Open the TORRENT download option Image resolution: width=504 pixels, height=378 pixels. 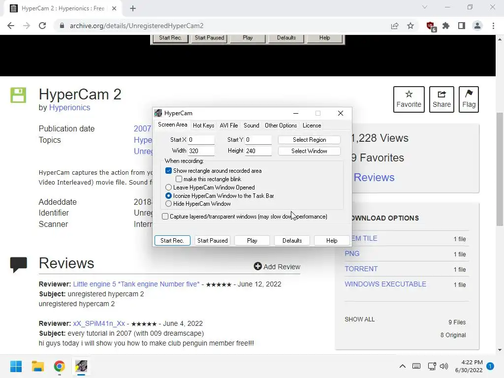[361, 269]
